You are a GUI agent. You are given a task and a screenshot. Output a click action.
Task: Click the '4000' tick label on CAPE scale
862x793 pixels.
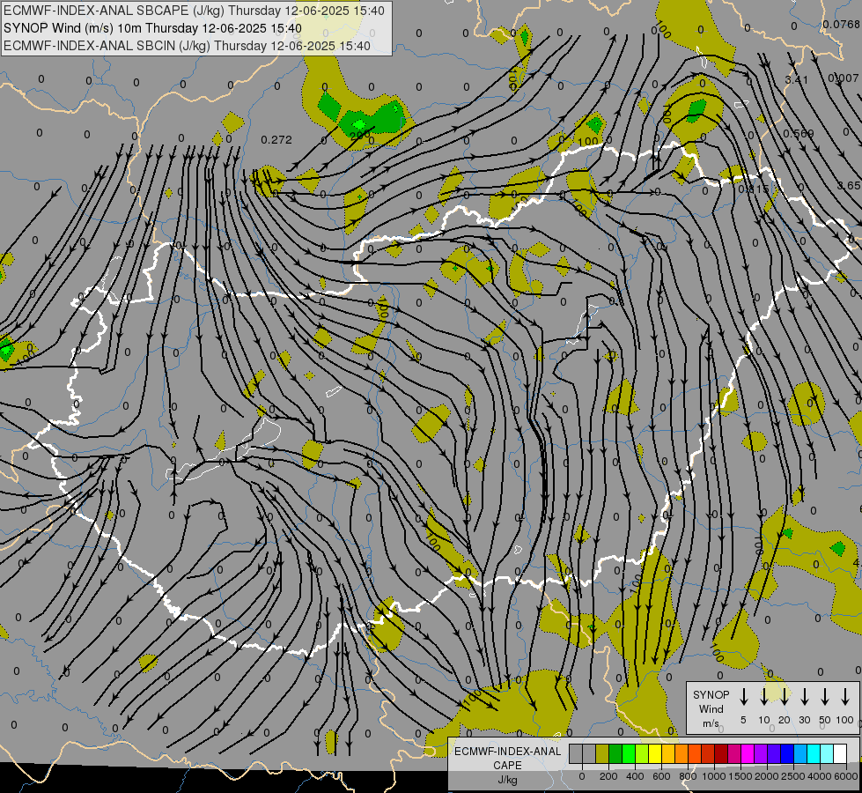(820, 776)
